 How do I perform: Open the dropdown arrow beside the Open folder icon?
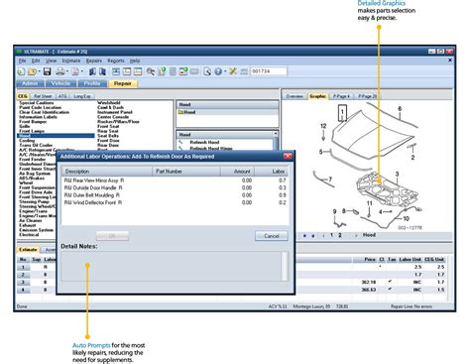click(39, 71)
